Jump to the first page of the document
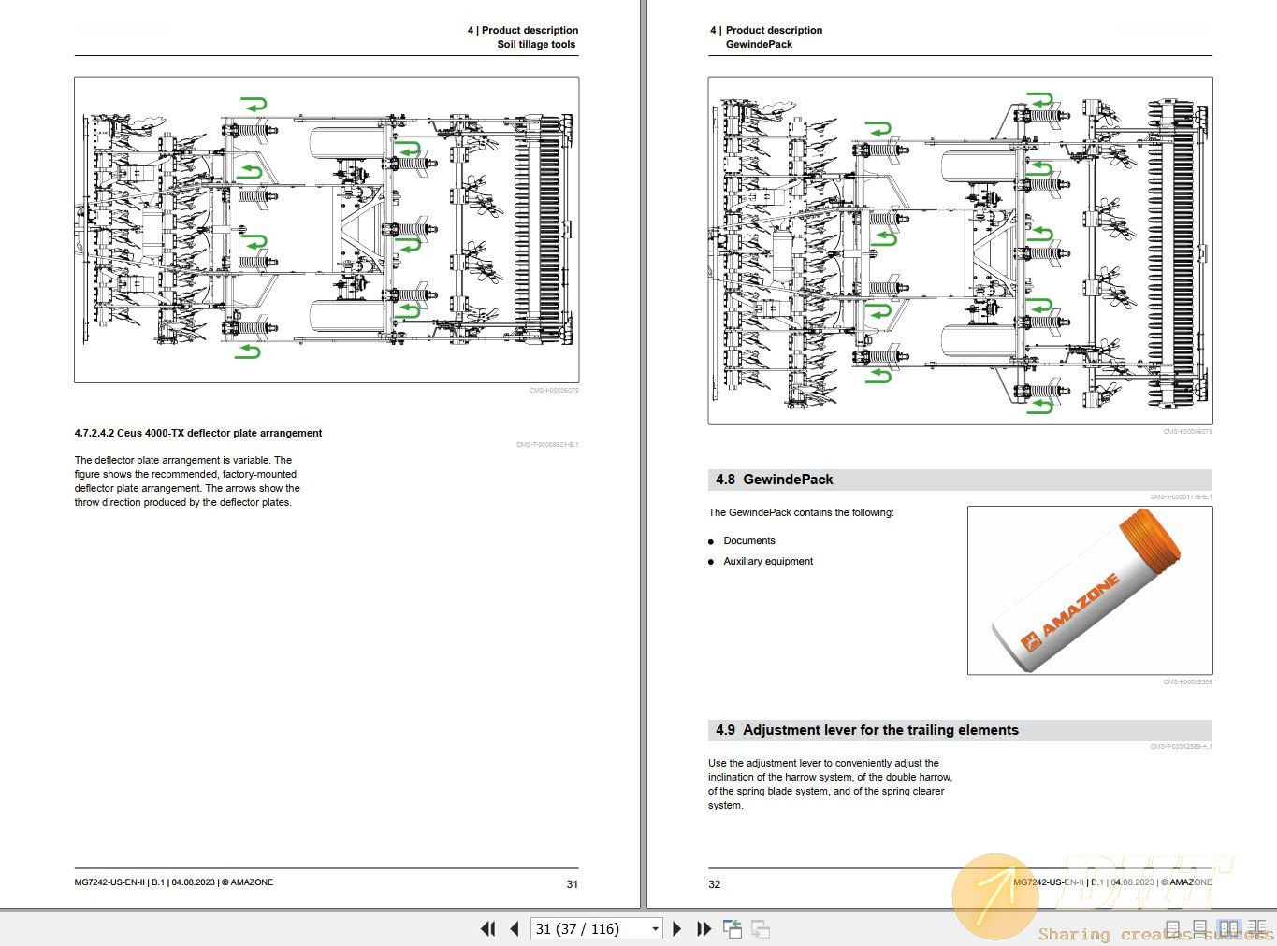This screenshot has width=1277, height=946. tap(487, 928)
